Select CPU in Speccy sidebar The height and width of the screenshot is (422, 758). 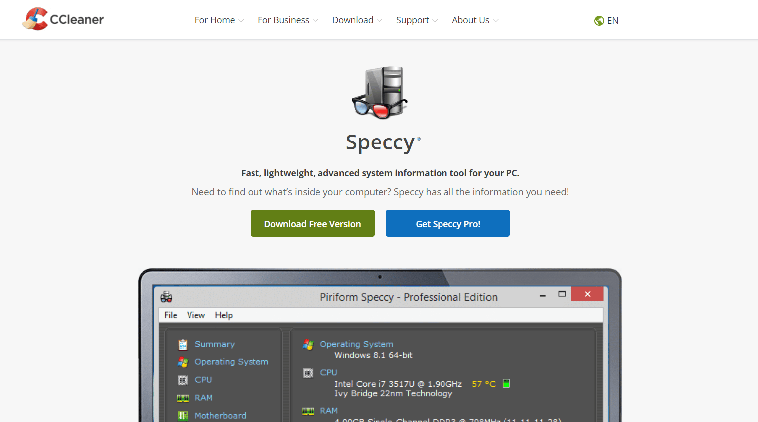203,380
